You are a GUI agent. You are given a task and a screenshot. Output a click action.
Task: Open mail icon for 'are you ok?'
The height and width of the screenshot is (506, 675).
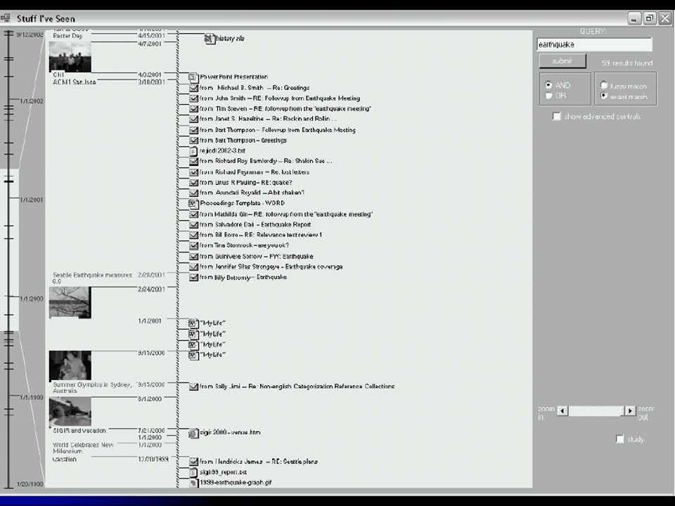tap(194, 246)
